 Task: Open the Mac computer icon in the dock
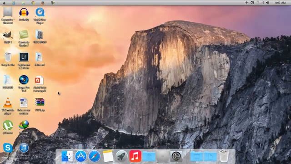tap(163, 156)
